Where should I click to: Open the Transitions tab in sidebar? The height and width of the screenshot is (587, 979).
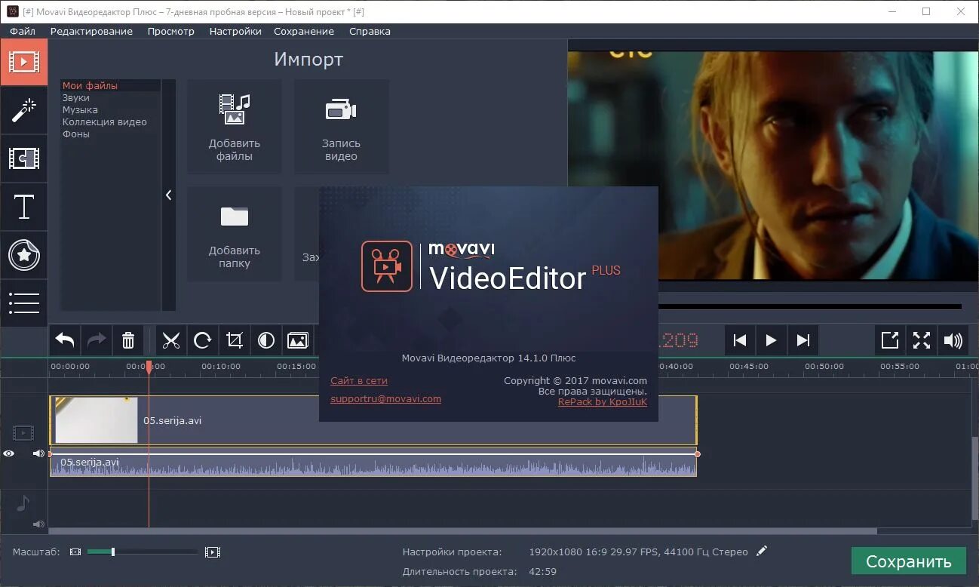[x=23, y=158]
